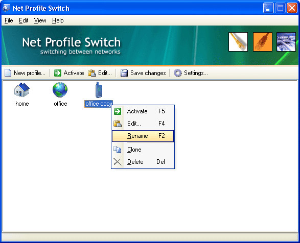Click the orange network cable banner thumbnail
Image resolution: width=300 pixels, height=243 pixels.
click(x=263, y=42)
